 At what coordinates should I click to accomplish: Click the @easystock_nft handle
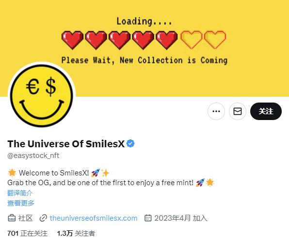coord(33,156)
